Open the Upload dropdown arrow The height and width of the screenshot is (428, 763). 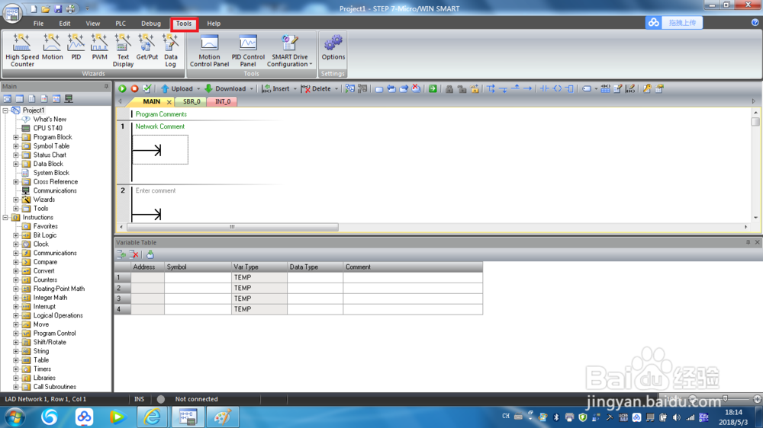[198, 89]
